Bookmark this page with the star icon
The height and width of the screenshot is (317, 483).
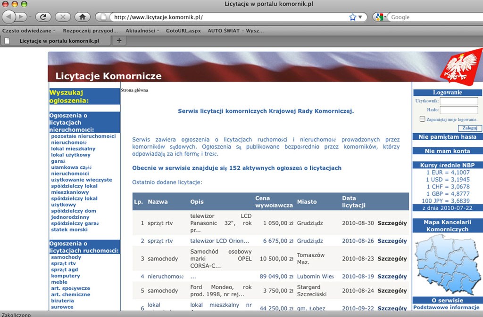pyautogui.click(x=352, y=17)
